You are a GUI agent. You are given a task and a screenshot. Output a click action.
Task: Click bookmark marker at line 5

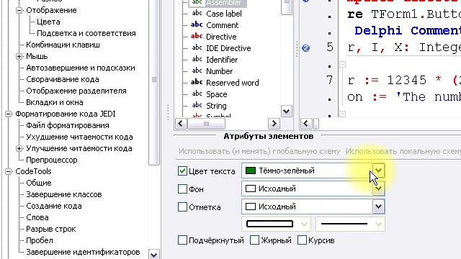click(305, 48)
